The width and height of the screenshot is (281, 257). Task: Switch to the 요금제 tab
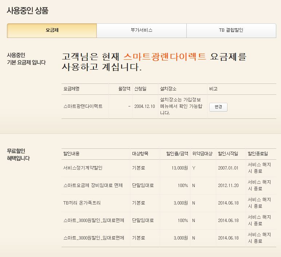pos(52,30)
